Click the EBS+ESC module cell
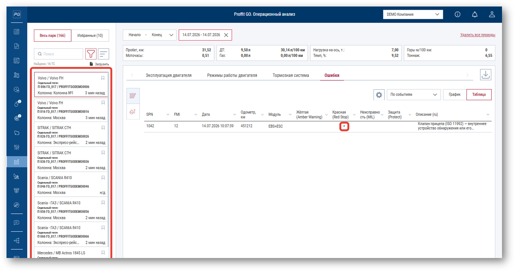 click(x=275, y=126)
